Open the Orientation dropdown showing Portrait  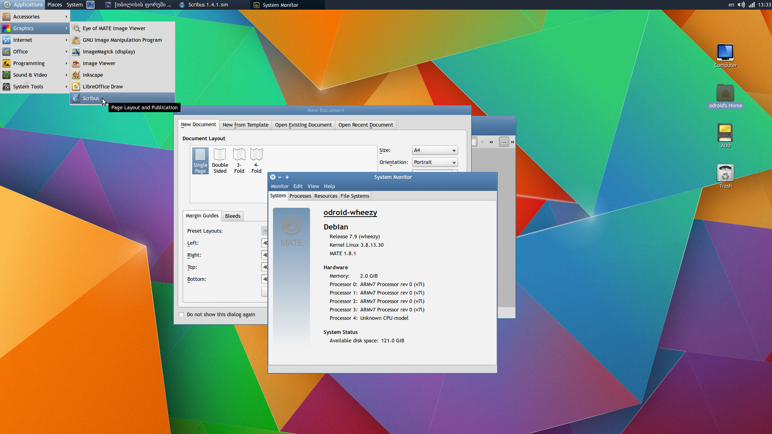click(435, 162)
